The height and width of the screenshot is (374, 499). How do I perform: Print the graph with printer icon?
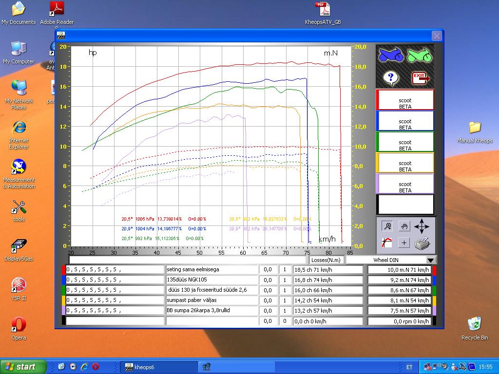pyautogui.click(x=422, y=243)
